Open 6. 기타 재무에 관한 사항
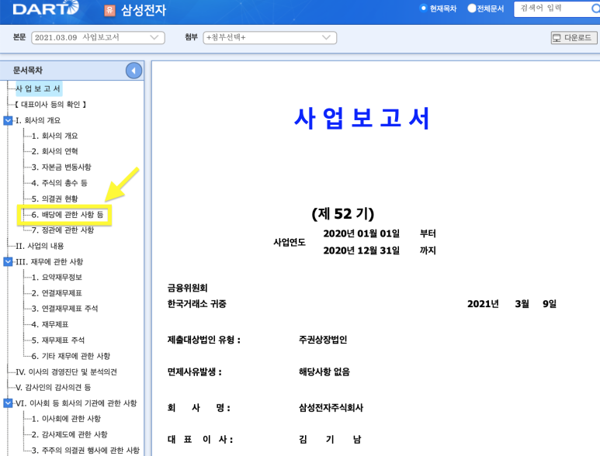600x456 pixels. pyautogui.click(x=71, y=356)
